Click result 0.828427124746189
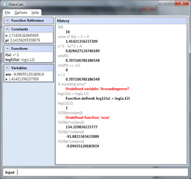The image size is (191, 179). tap(82, 51)
